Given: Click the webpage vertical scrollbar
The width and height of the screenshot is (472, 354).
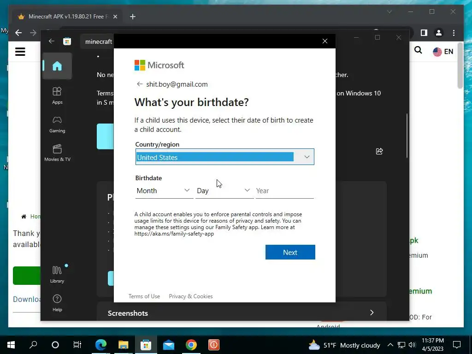Looking at the screenshot, I should (460, 66).
